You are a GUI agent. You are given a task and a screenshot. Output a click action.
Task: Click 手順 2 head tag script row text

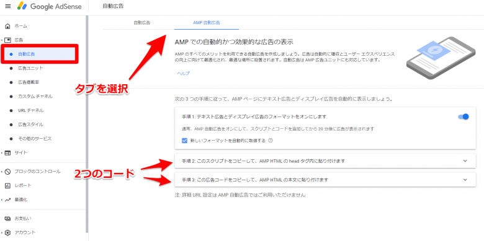[263, 161]
